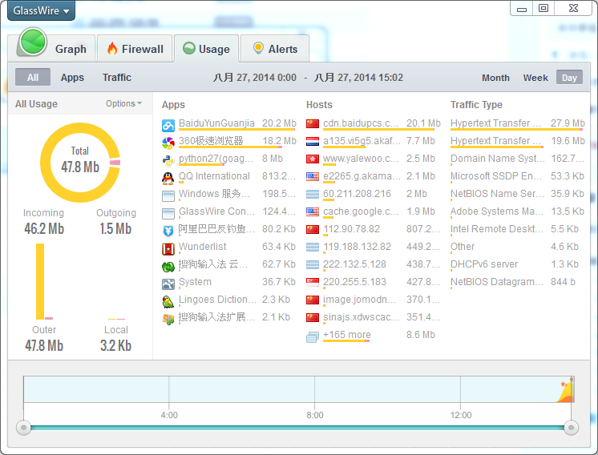Open the Firewall tab

coord(134,49)
